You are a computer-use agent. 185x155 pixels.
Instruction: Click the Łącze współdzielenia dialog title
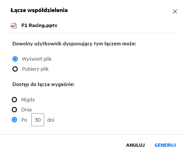(39, 11)
